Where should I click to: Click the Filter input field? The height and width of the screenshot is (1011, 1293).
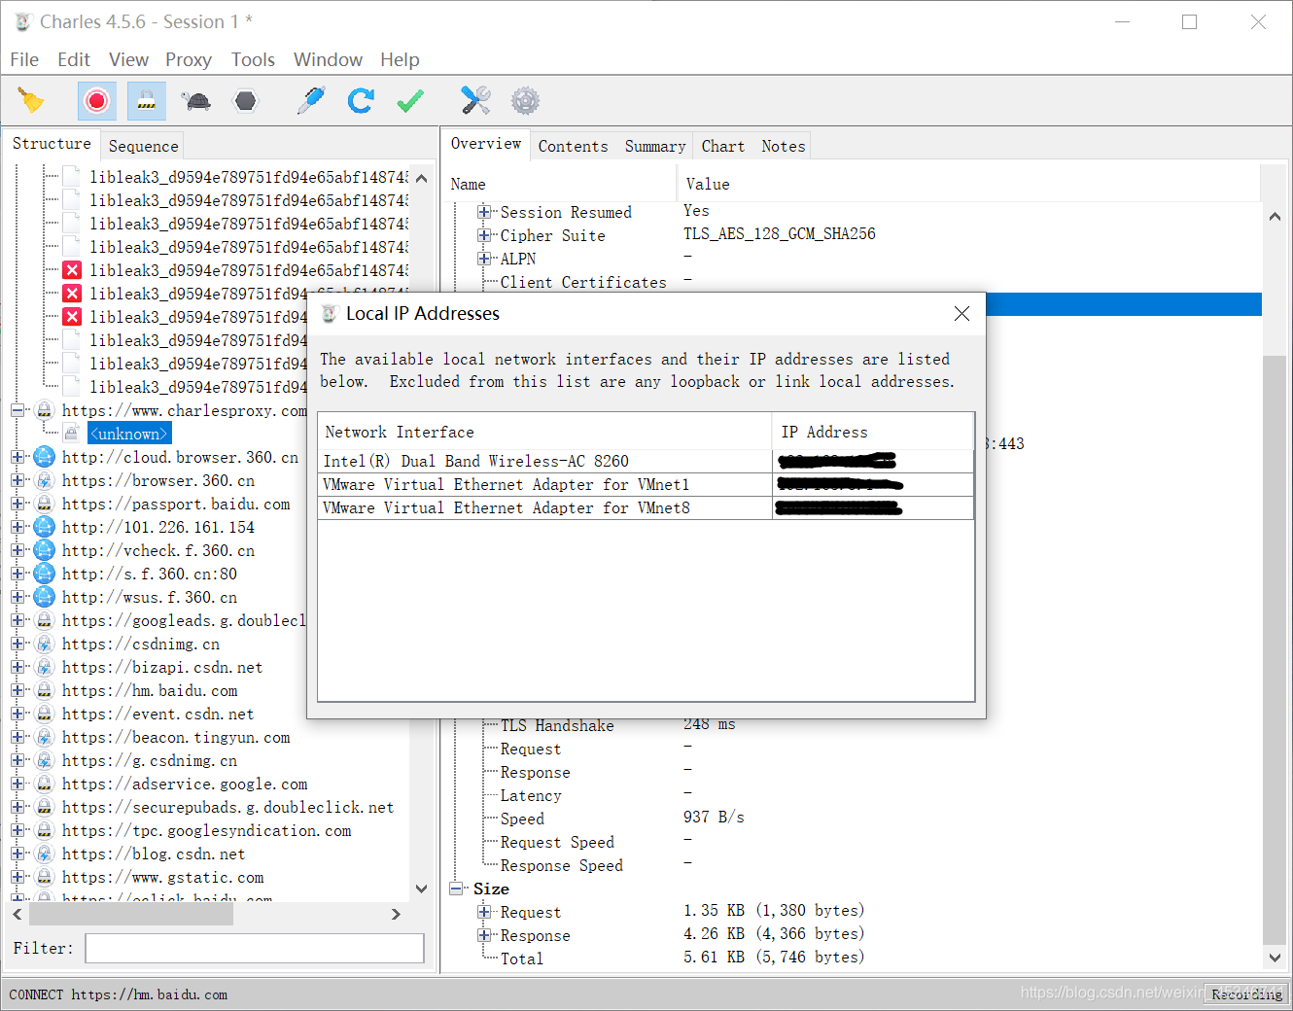click(255, 948)
